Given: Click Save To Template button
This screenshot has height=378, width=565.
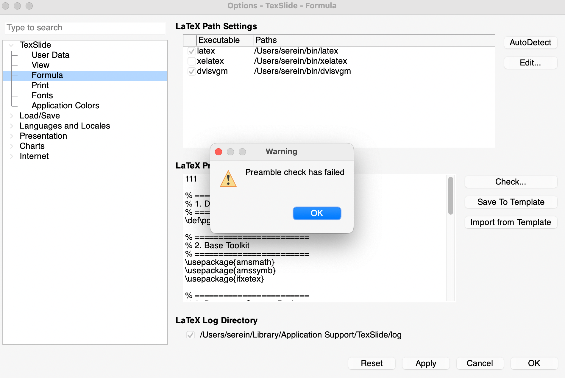Looking at the screenshot, I should click(511, 202).
